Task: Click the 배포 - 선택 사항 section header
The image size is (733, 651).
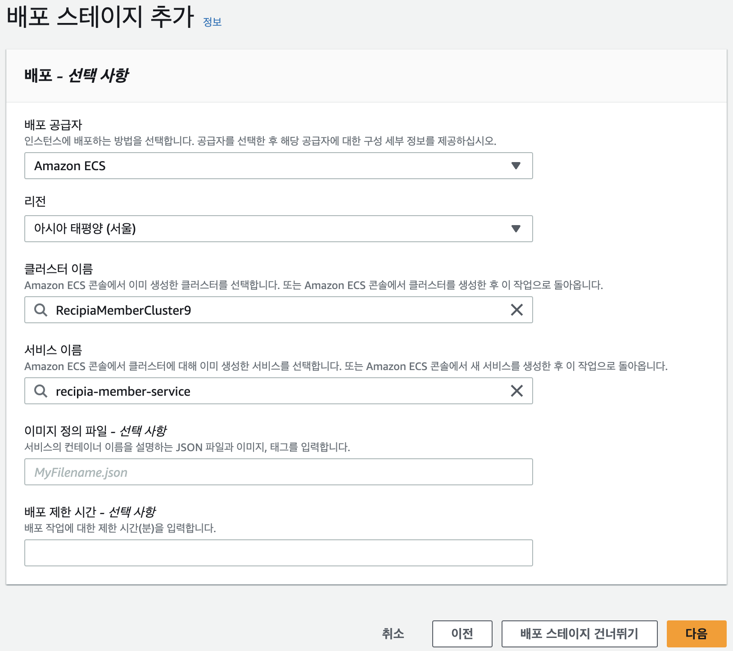Action: point(77,75)
